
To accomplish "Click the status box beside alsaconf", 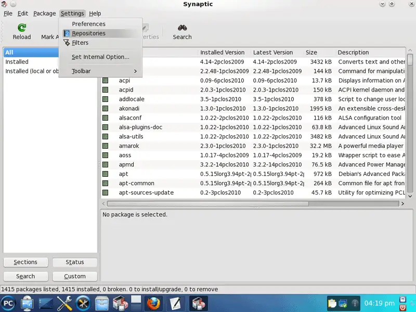I will (x=106, y=118).
